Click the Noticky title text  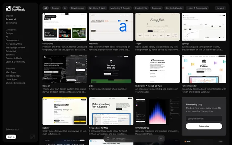pos(46,128)
